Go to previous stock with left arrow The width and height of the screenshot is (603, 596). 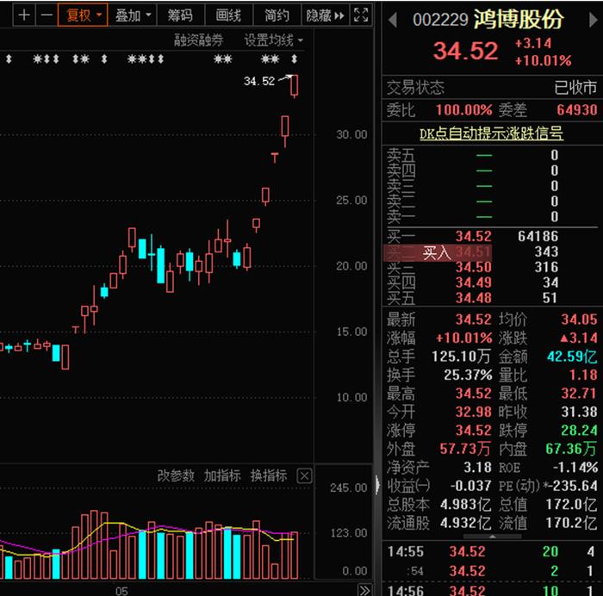point(393,20)
